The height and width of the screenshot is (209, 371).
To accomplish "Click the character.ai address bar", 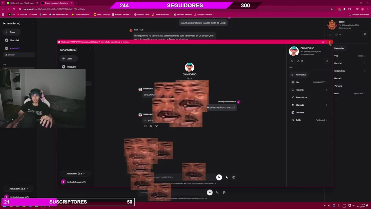I will click(x=174, y=9).
